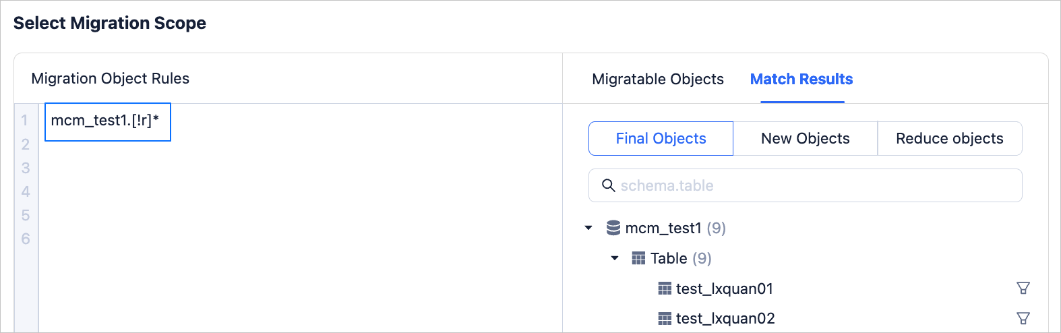The height and width of the screenshot is (333, 1061).
Task: Click the table icon beside test_lxquan01
Action: click(665, 289)
